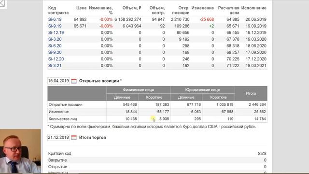Image resolution: width=309 pixels, height=174 pixels.
Task: Click the 'Итого' table header
Action: click(251, 93)
